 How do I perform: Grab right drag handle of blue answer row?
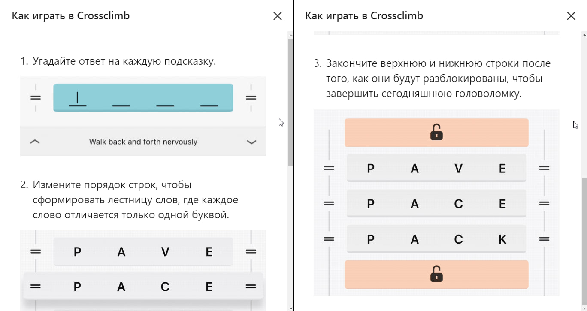[251, 97]
